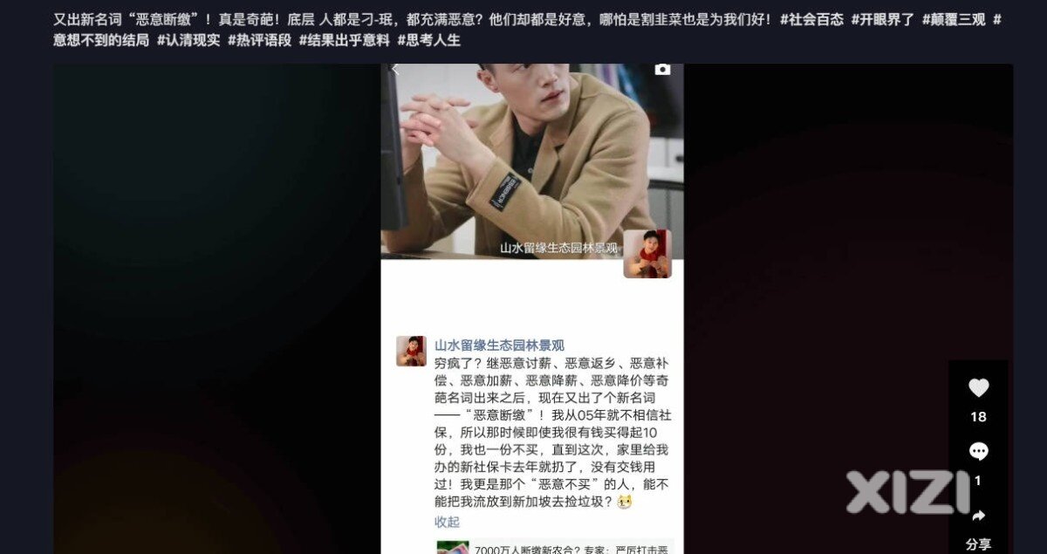1047x554 pixels.
Task: Open the profile avatar on the cover photo
Action: pos(647,254)
